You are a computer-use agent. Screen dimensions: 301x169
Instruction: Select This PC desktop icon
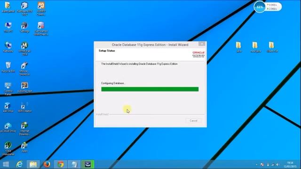[x=8, y=27]
